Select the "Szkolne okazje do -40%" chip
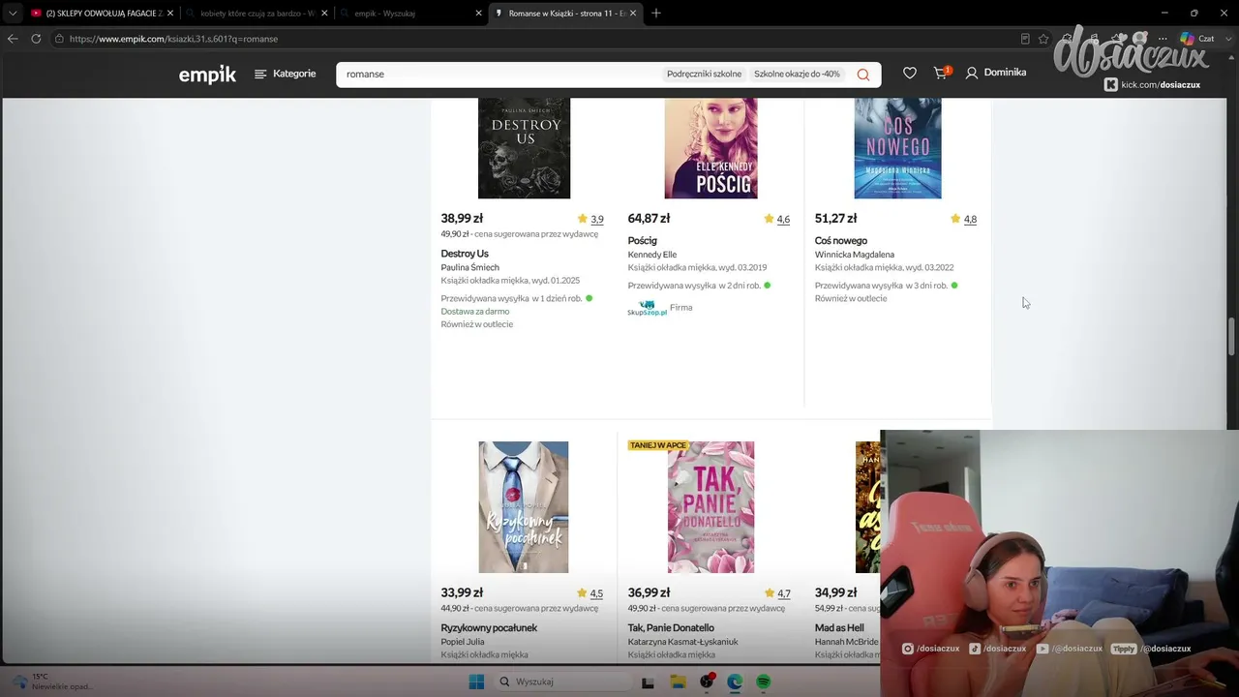The image size is (1239, 697). pos(797,75)
